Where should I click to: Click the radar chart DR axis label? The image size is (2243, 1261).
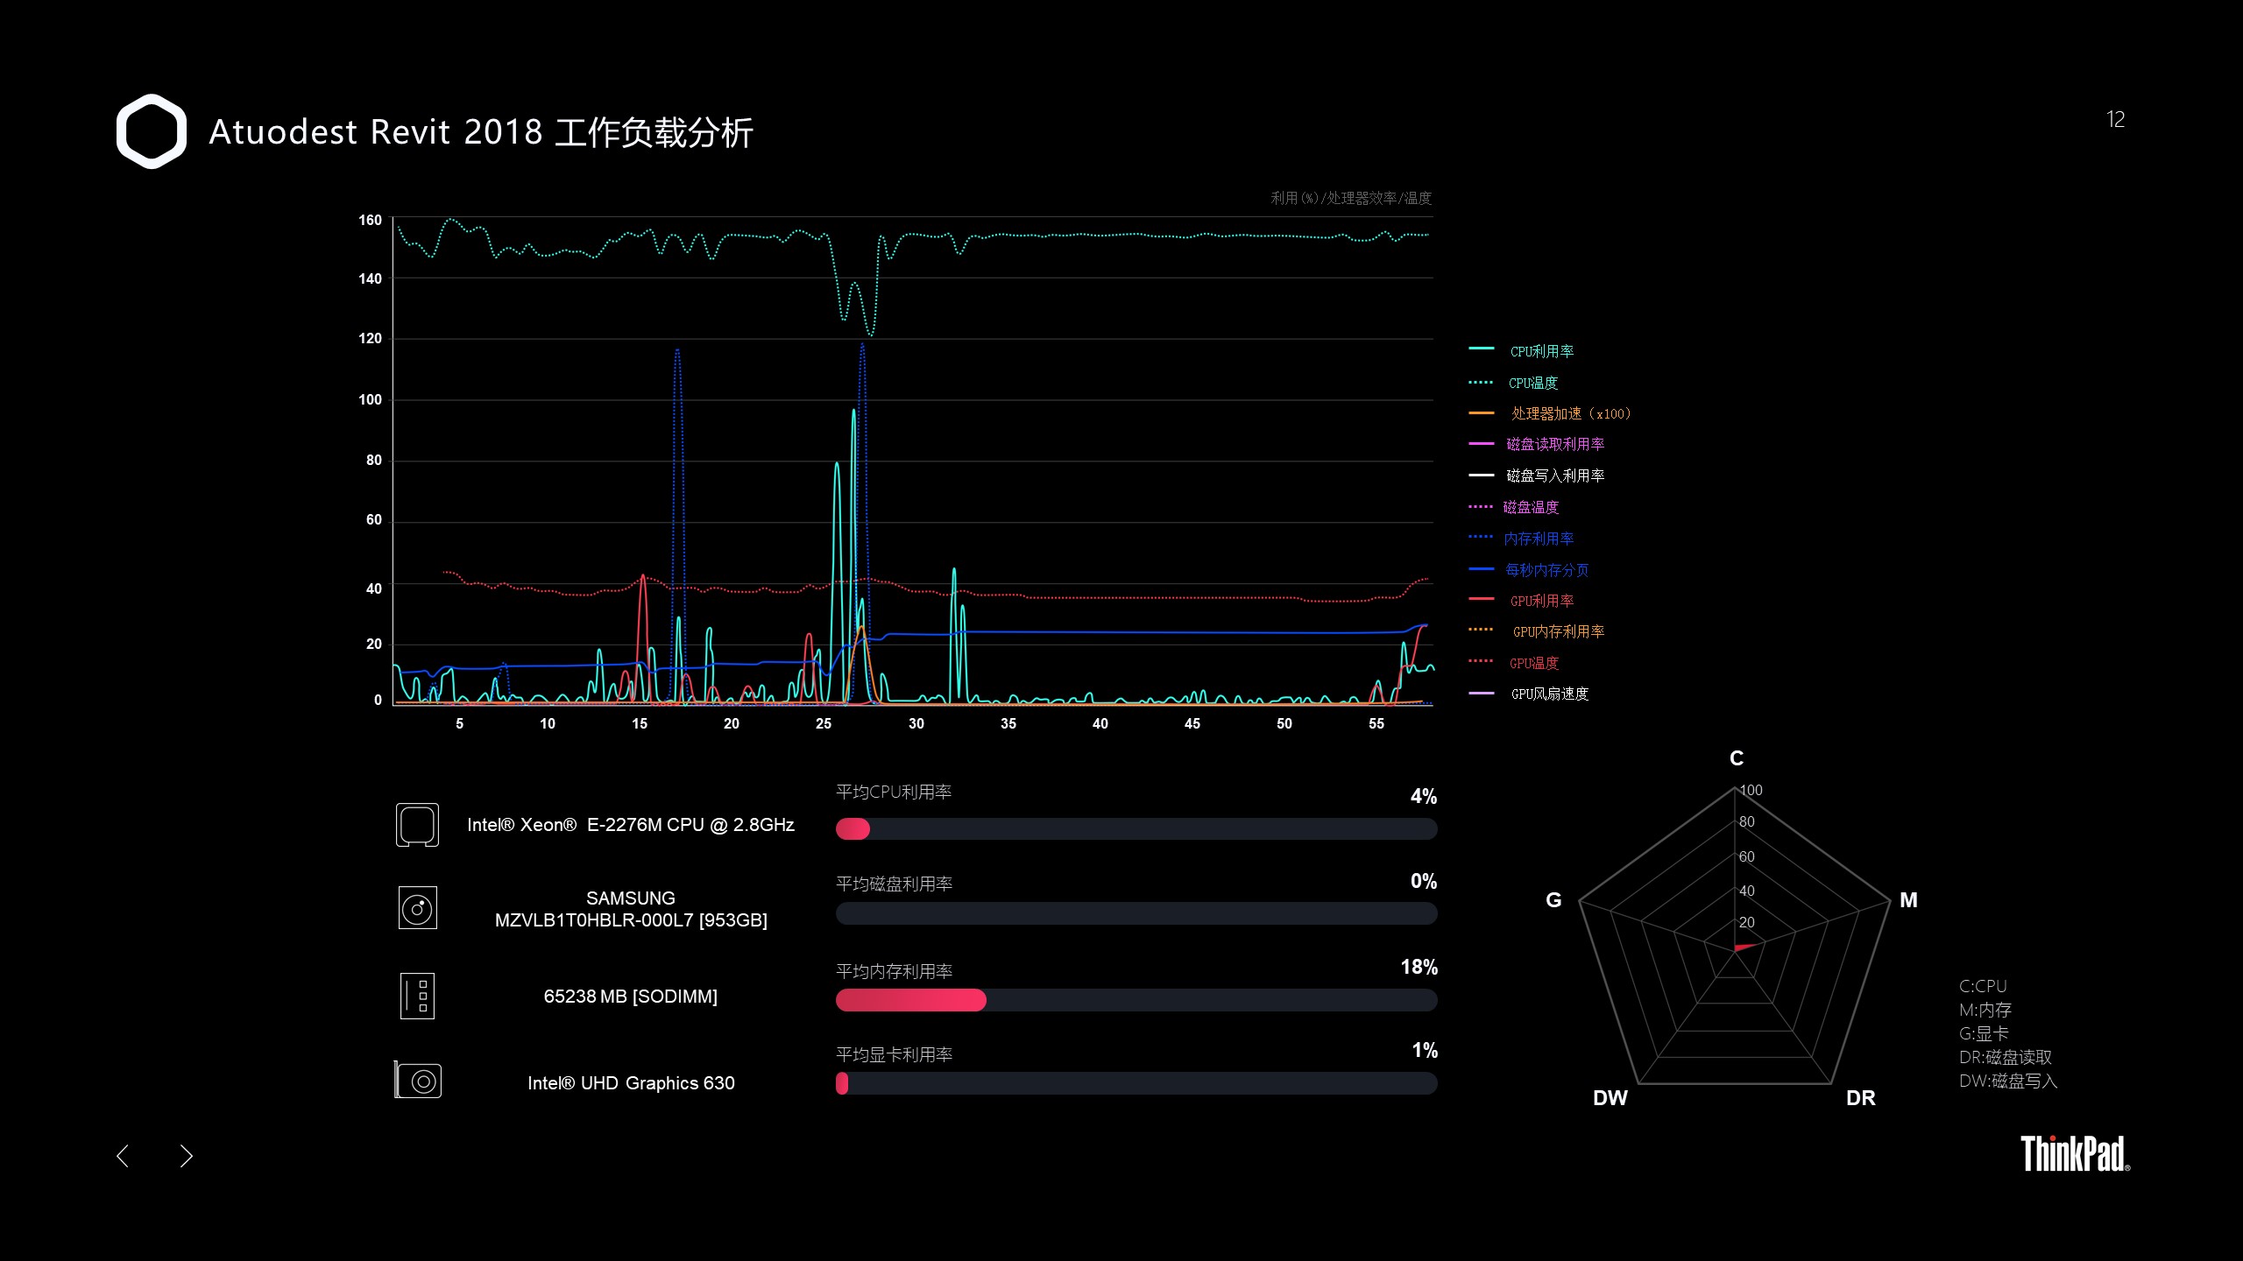click(1861, 1098)
